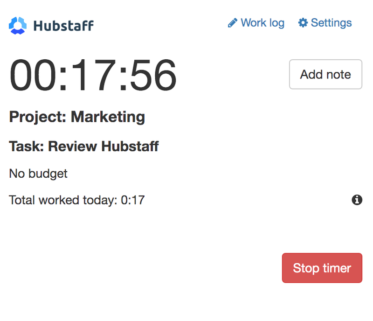Click the Total worked today label
The image size is (373, 321).
tap(63, 200)
